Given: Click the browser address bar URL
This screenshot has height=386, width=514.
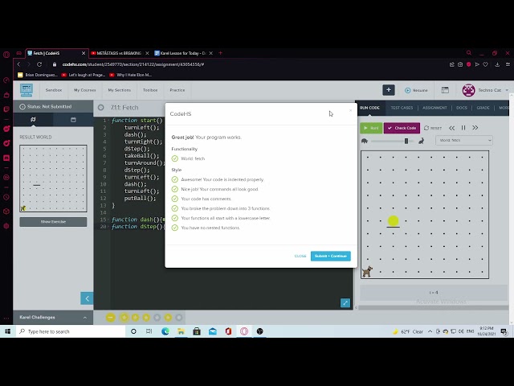Looking at the screenshot, I should (133, 64).
